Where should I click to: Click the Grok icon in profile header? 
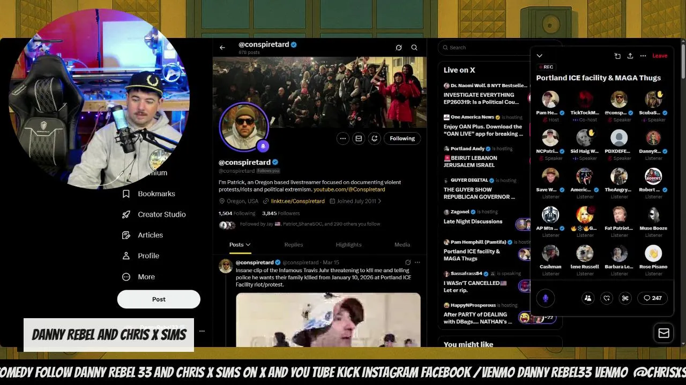point(399,48)
